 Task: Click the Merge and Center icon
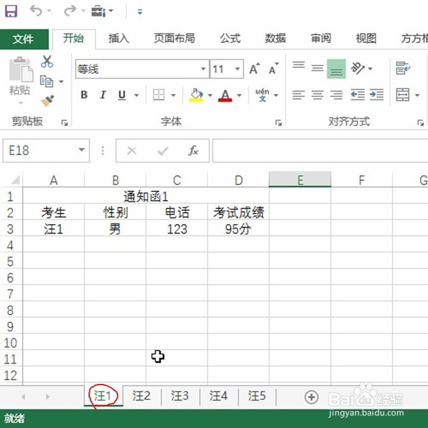click(x=402, y=95)
